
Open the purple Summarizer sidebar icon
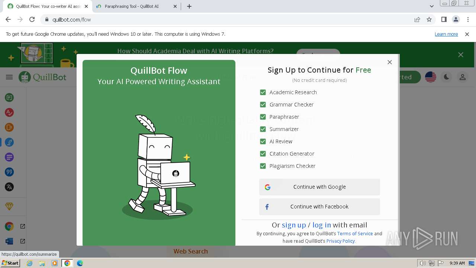tap(9, 157)
